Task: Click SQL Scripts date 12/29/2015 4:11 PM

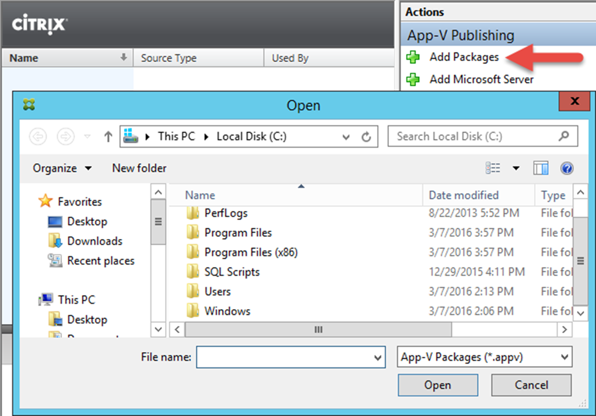Action: [x=477, y=272]
